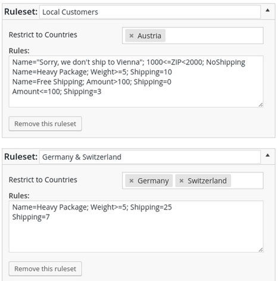Image resolution: width=280 pixels, height=281 pixels.
Task: Click the resize handle of Germany rules textarea
Action: click(261, 250)
